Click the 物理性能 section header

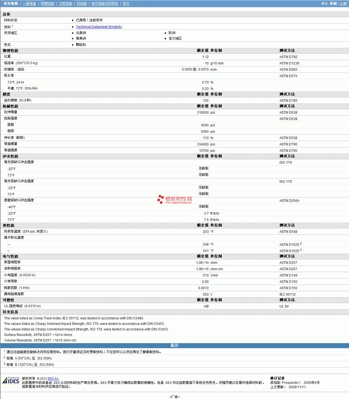pos(11,51)
